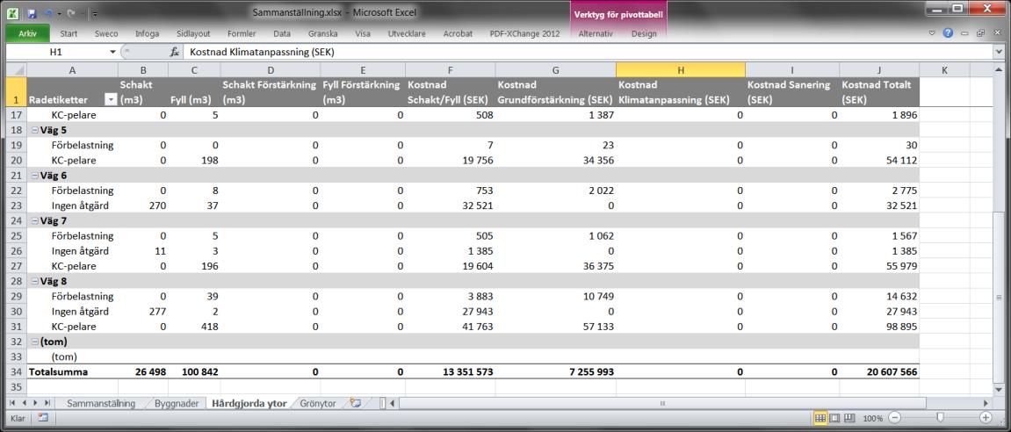Click the Insert Function fx button

pyautogui.click(x=174, y=52)
